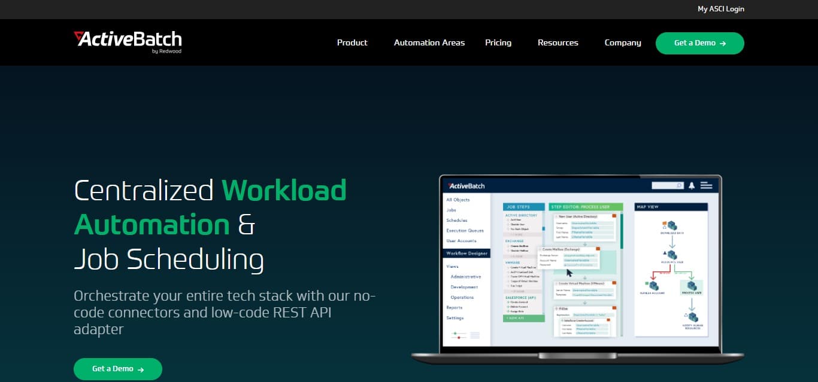This screenshot has height=382, width=818.
Task: Click the Get a Demo button below the headline
Action: click(118, 369)
